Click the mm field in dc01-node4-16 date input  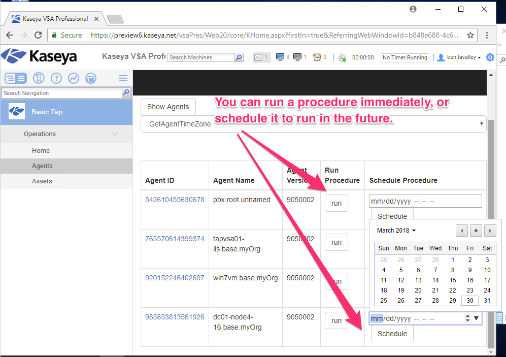(377, 318)
